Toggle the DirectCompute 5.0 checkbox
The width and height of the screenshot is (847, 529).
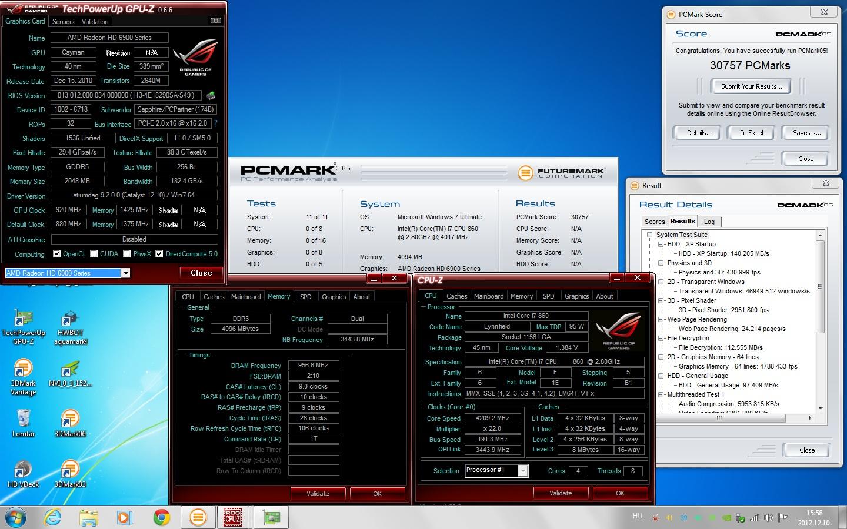(159, 254)
